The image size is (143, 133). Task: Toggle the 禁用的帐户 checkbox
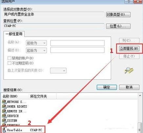[x=10, y=58]
